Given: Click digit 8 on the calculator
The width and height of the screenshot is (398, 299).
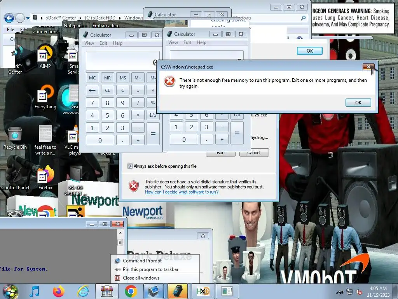Looking at the screenshot, I should pyautogui.click(x=107, y=103).
